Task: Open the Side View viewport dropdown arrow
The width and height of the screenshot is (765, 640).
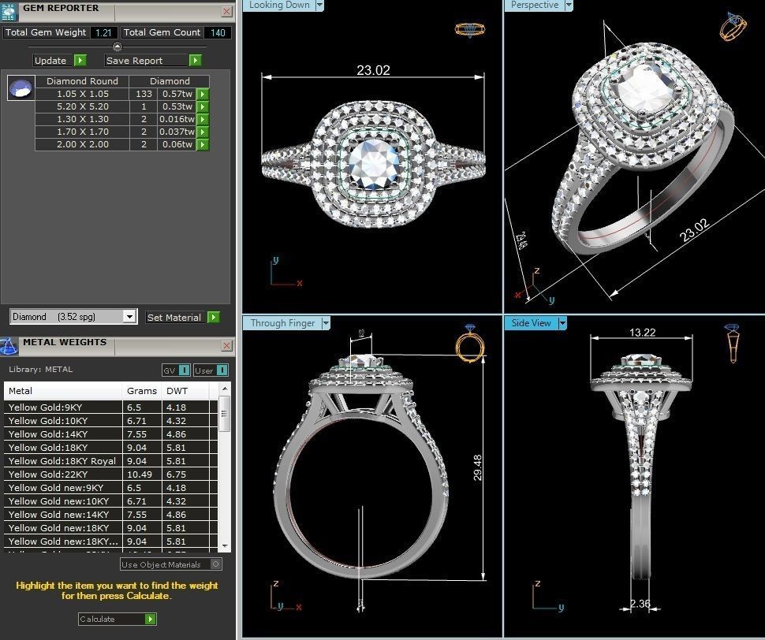Action: pos(562,323)
